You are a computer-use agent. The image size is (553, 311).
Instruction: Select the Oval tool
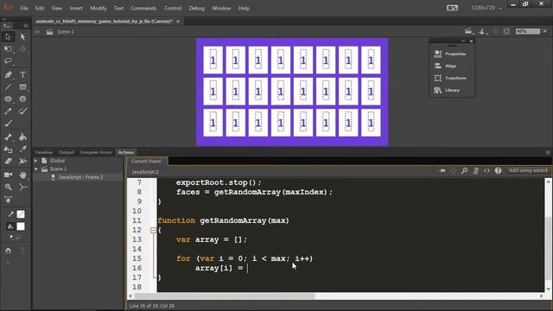(8, 99)
